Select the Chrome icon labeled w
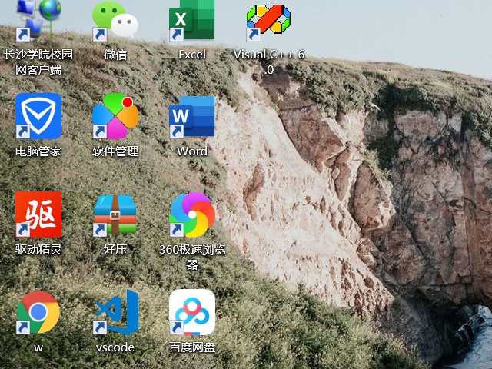This screenshot has height=369, width=492. pos(38,312)
